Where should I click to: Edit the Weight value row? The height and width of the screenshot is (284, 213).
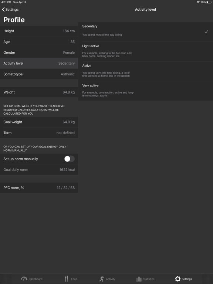pyautogui.click(x=39, y=92)
